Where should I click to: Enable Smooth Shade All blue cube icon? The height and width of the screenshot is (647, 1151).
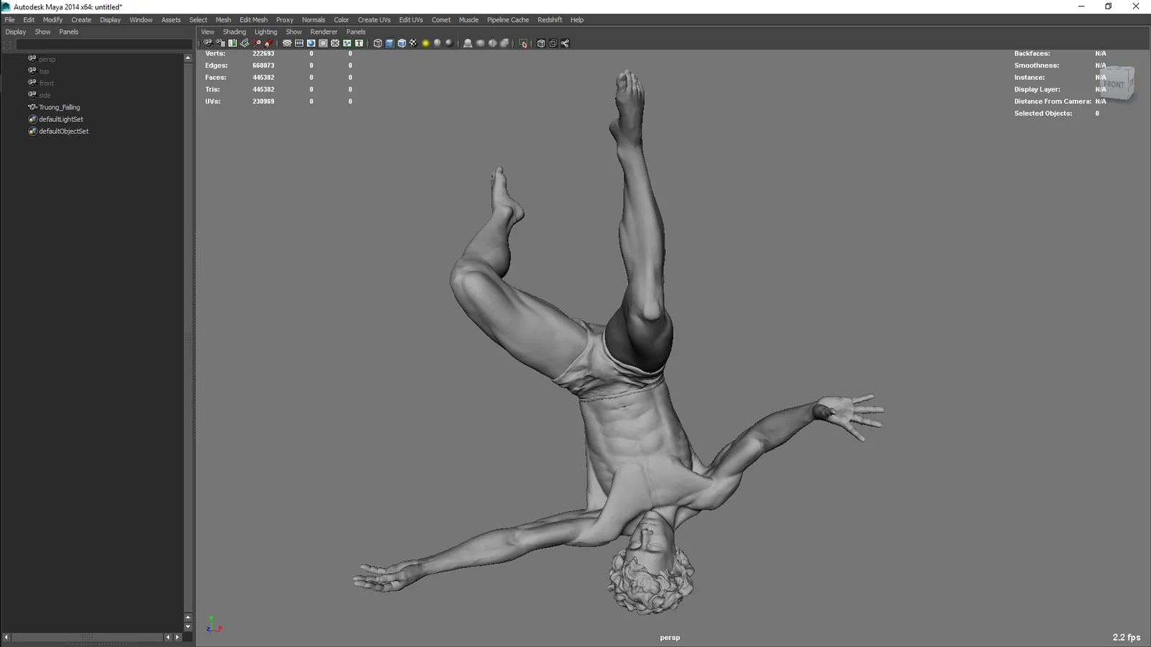pos(389,43)
